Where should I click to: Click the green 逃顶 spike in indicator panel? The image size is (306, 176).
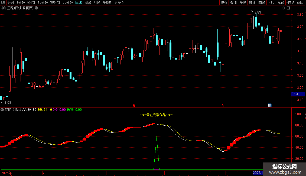tap(157, 153)
